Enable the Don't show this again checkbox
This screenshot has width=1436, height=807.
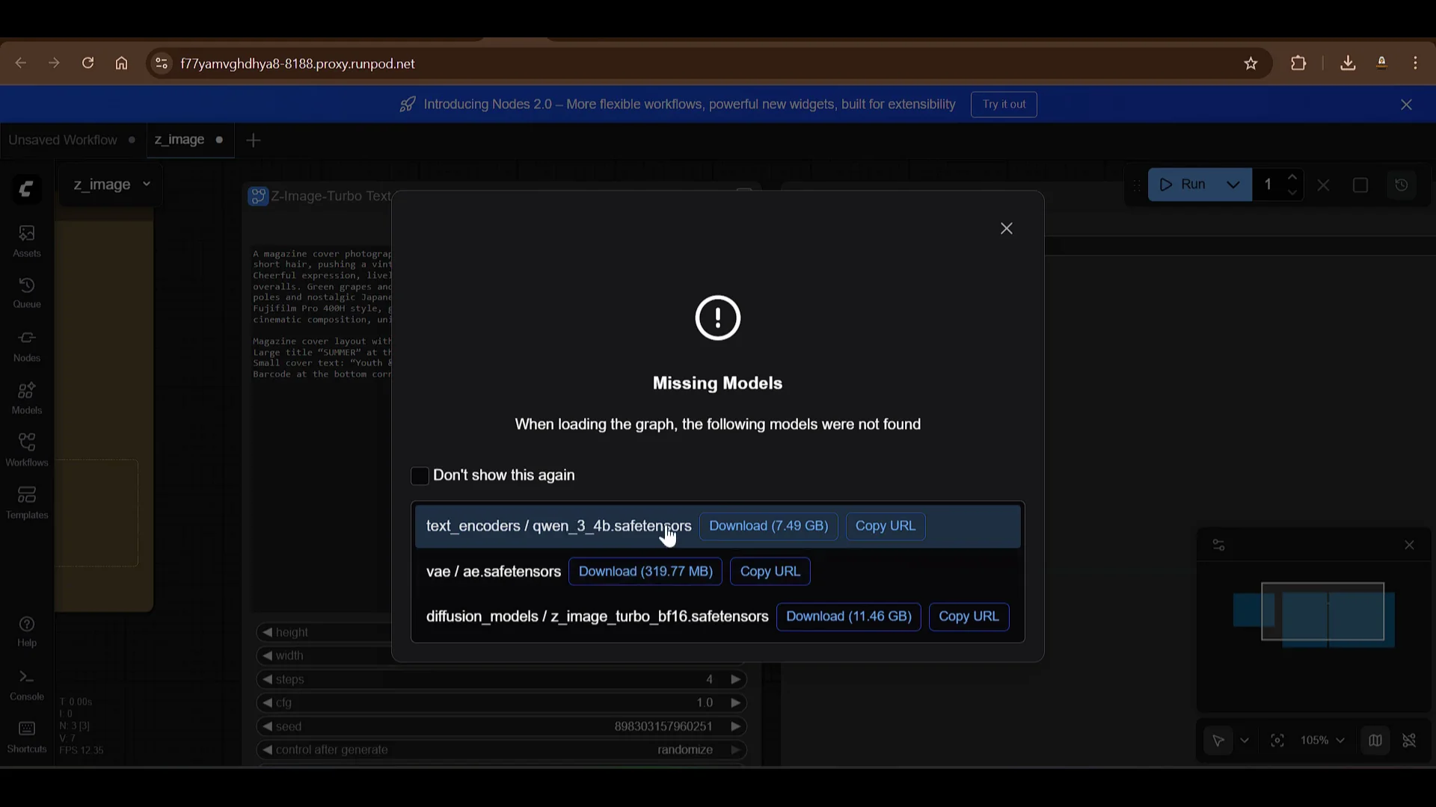pyautogui.click(x=420, y=475)
